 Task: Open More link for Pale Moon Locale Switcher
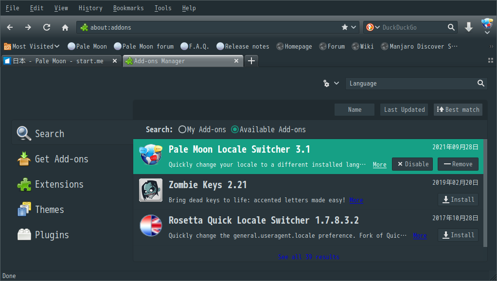point(379,164)
